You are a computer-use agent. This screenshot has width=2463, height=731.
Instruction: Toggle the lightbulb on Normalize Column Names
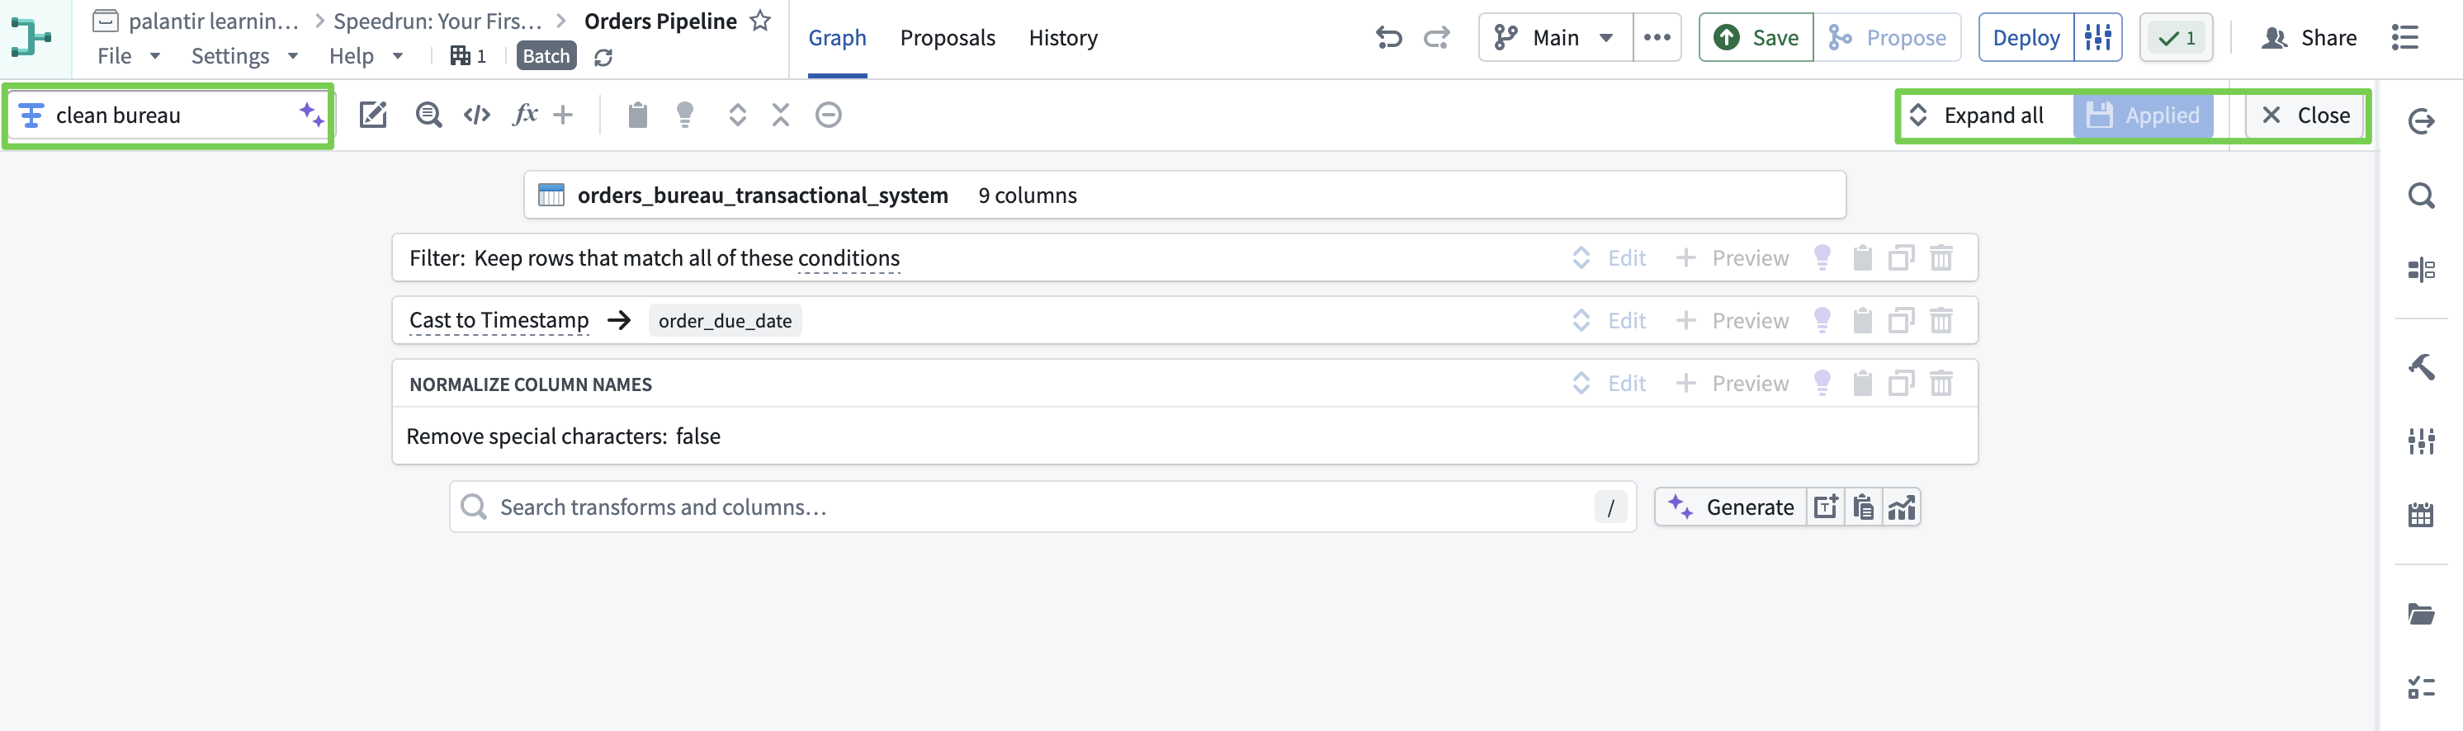point(1822,384)
